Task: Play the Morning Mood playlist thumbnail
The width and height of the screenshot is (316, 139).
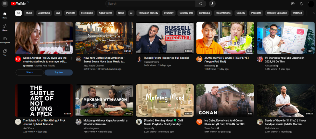Action: pyautogui.click(x=165, y=101)
